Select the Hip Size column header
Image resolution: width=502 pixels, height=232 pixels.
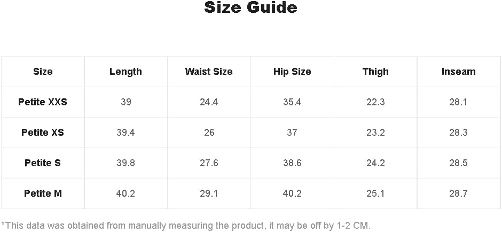pos(292,72)
